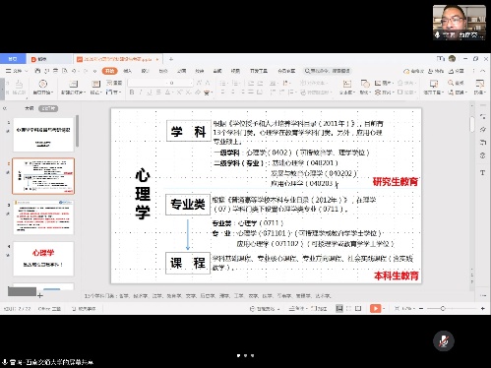Toggle the outline/slides panel pill button
491x368 pixels.
[x=48, y=108]
